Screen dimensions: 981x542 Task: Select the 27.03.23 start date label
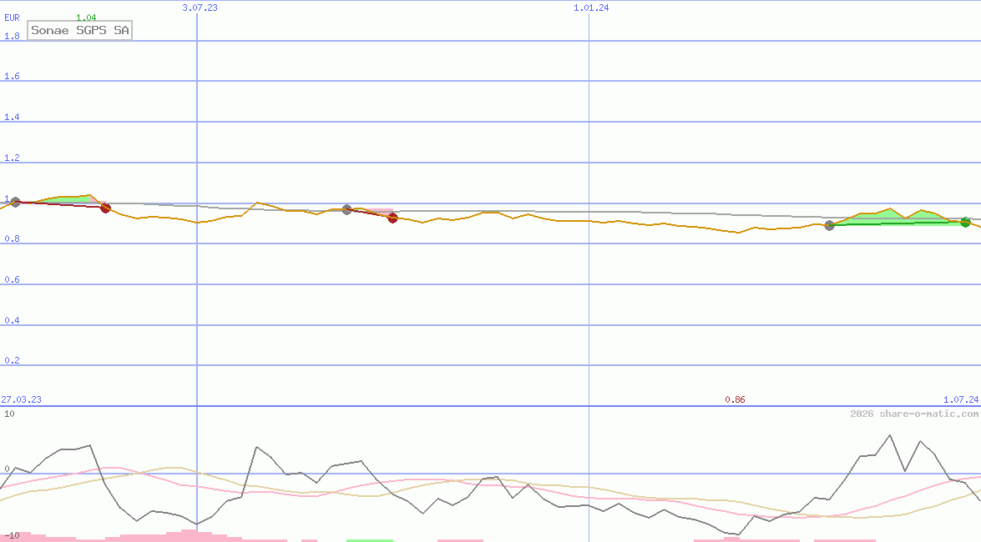pos(21,399)
